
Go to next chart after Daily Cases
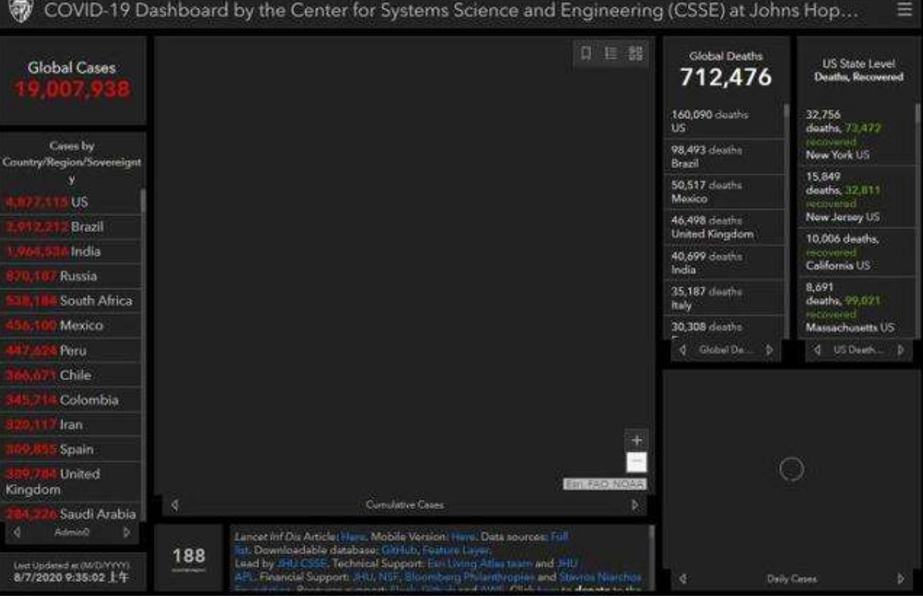coord(901,579)
